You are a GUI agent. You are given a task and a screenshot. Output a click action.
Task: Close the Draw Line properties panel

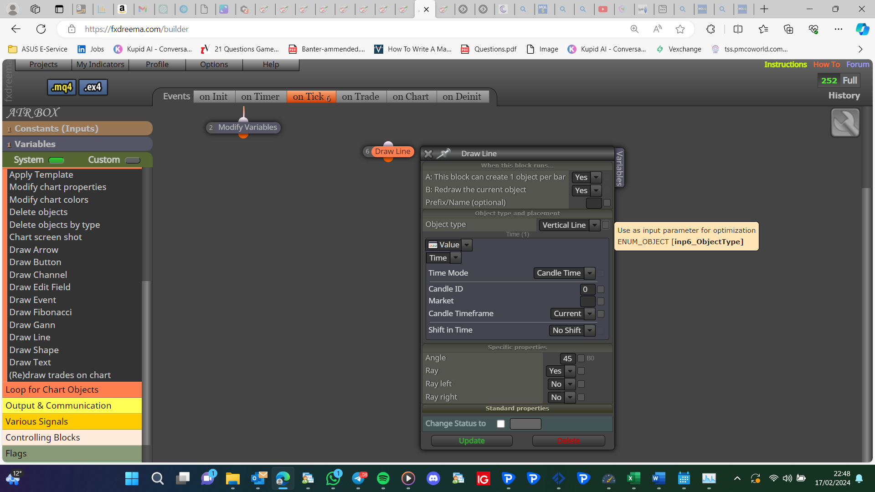[x=428, y=154]
